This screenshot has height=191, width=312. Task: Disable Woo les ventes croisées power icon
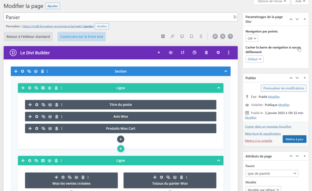tap(76, 177)
